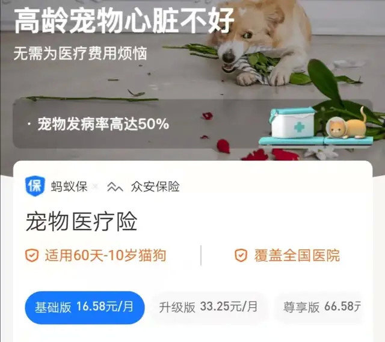The height and width of the screenshot is (342, 385).
Task: Click the 蚂蚁保 brand name text
Action: (69, 187)
